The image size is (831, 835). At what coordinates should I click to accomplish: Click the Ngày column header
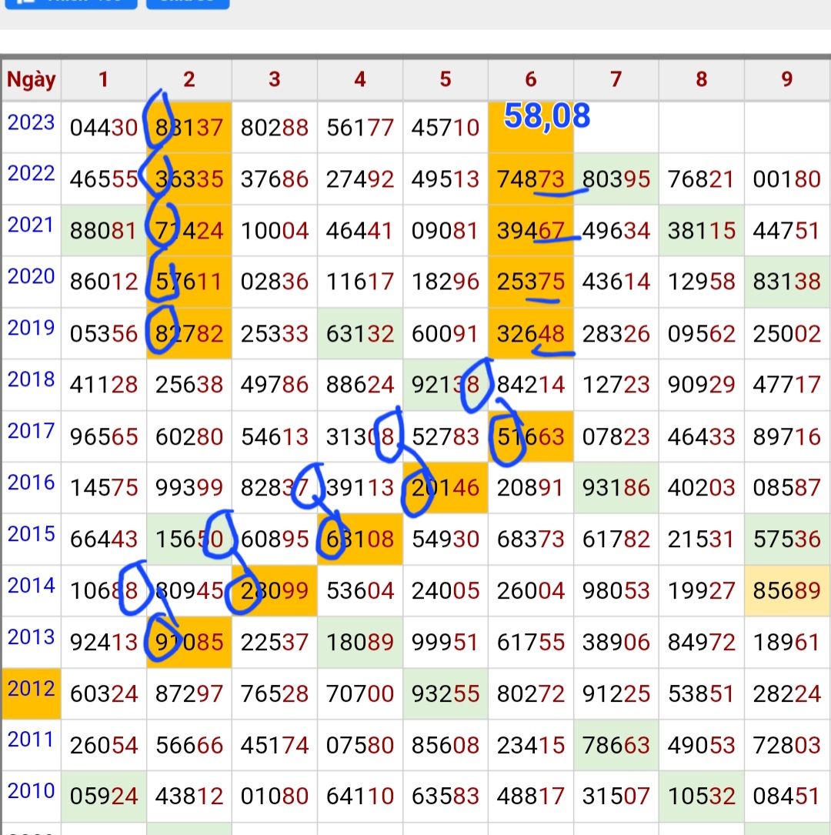pos(32,79)
